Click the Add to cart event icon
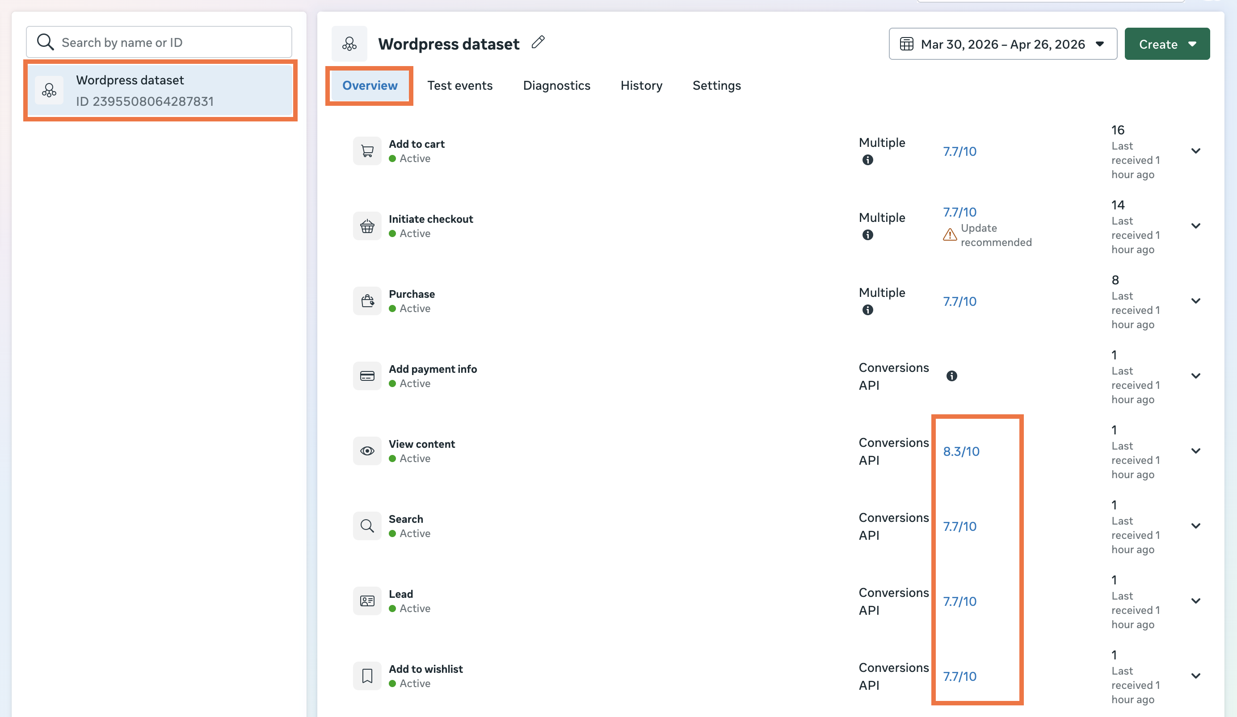The height and width of the screenshot is (717, 1237). [x=367, y=151]
